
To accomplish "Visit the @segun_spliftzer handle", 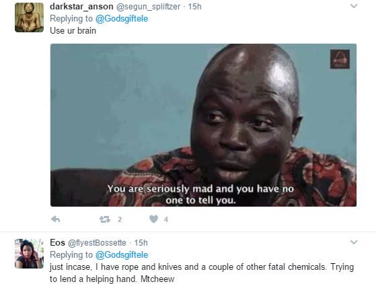I will coord(148,7).
